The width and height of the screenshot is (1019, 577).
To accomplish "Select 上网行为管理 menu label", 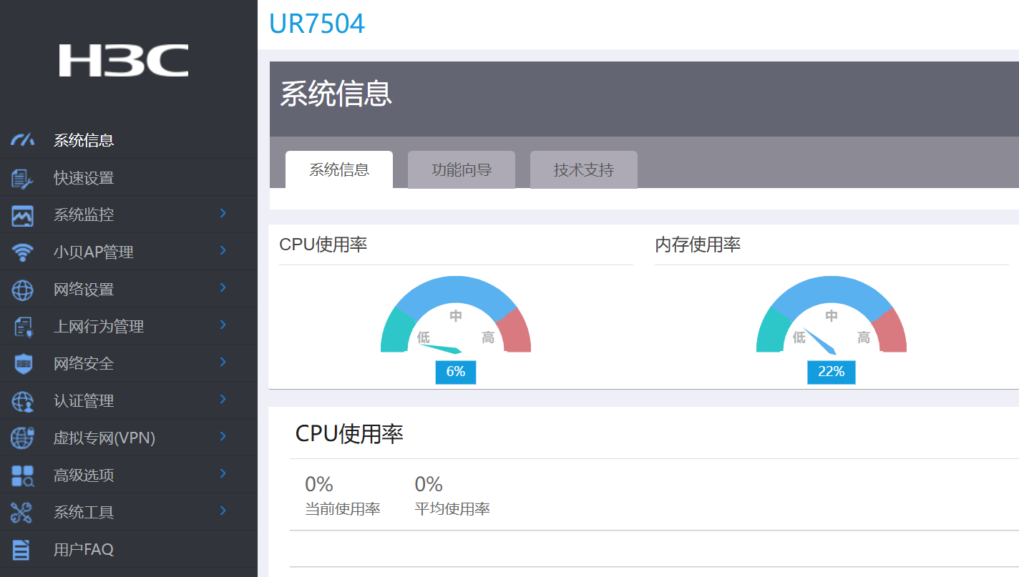I will [99, 327].
